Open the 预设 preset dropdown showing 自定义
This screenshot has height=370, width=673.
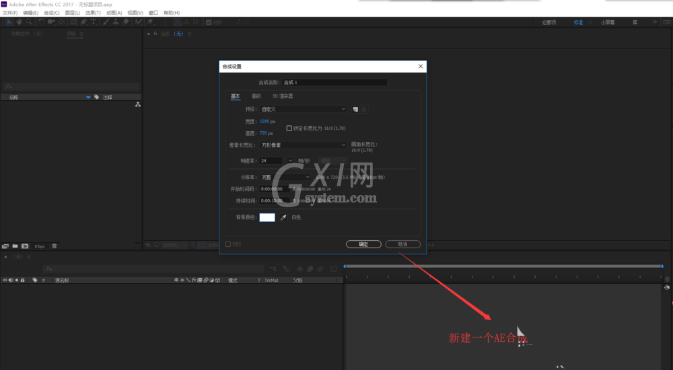[303, 109]
